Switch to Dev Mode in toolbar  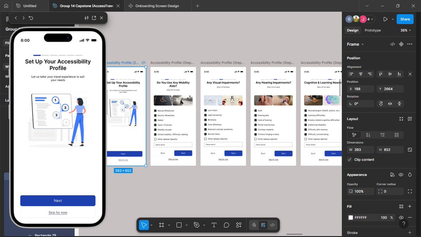pyautogui.click(x=272, y=225)
